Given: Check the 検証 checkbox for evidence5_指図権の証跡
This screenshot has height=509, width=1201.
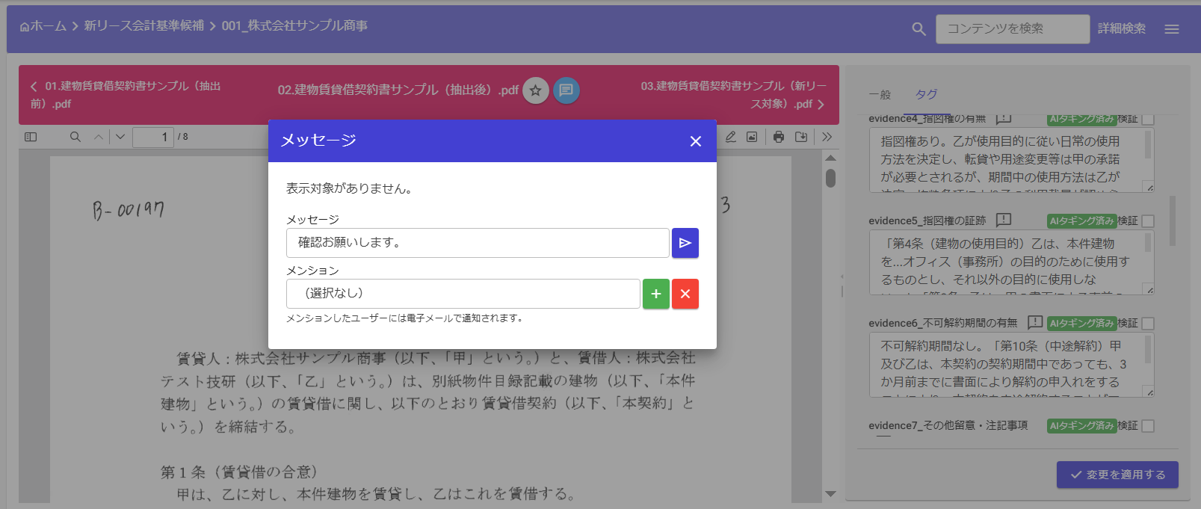Looking at the screenshot, I should point(1148,221).
